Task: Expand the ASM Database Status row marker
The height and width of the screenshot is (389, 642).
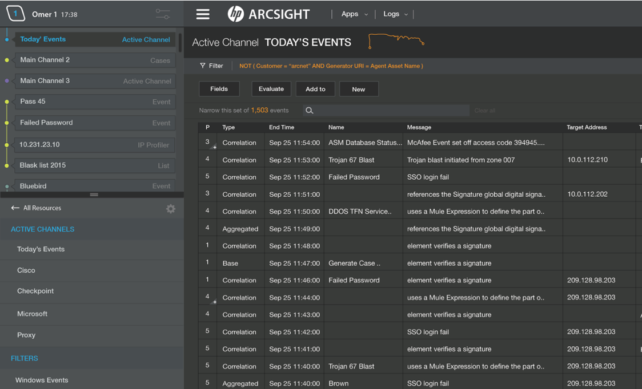Action: (214, 147)
